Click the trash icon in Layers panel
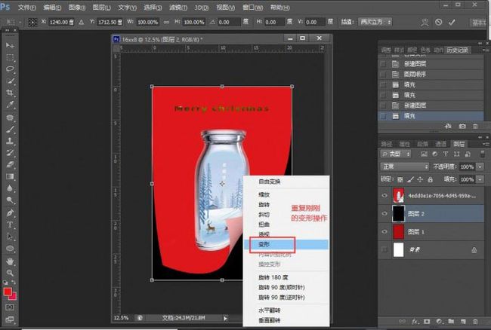The height and width of the screenshot is (330, 491). point(475,321)
